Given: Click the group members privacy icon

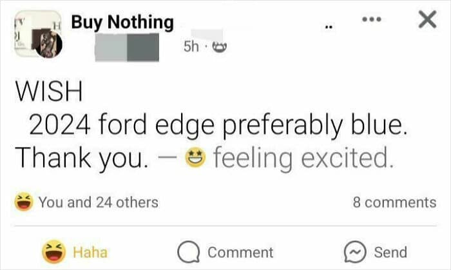Looking at the screenshot, I should pyautogui.click(x=220, y=46).
